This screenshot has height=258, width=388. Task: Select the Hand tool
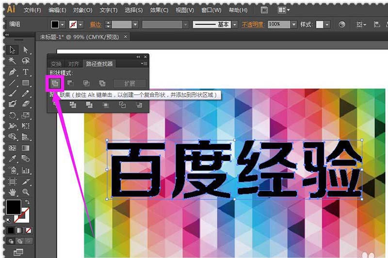(x=12, y=192)
